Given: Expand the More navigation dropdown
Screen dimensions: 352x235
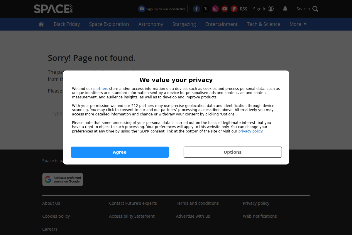Looking at the screenshot, I should pos(298,24).
